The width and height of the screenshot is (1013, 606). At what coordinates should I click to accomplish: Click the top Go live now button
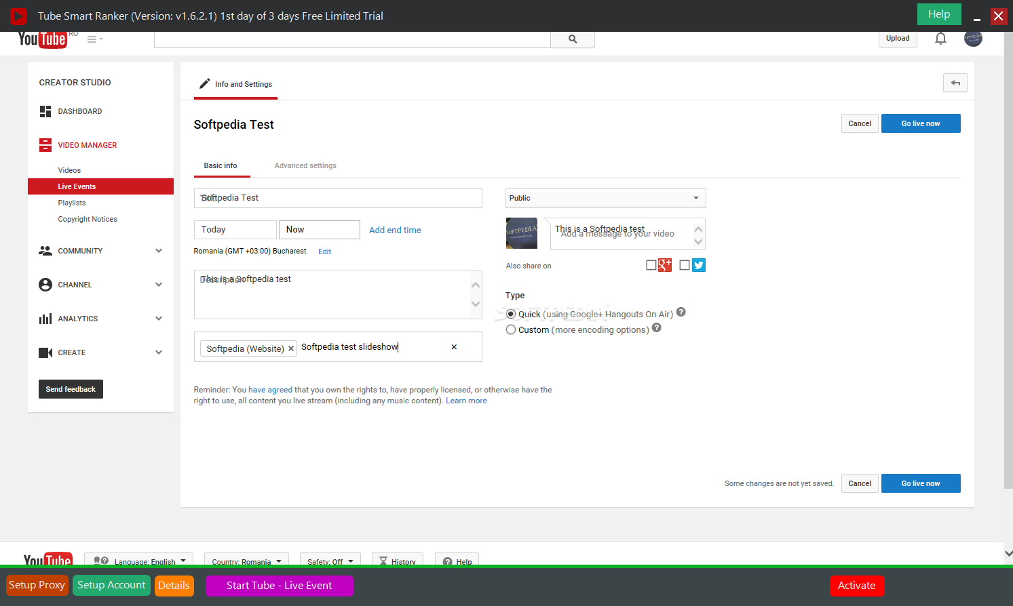(921, 123)
